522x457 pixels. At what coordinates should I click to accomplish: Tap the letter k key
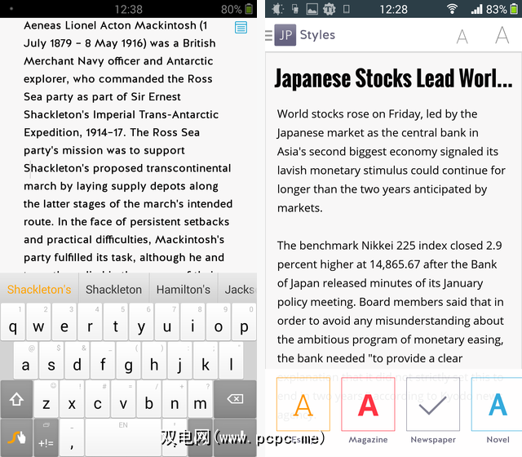pyautogui.click(x=205, y=361)
